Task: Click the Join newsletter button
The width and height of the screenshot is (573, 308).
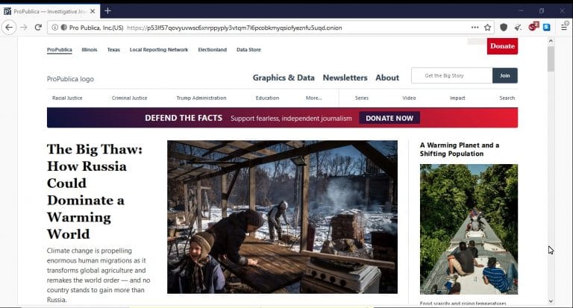Action: [x=504, y=75]
